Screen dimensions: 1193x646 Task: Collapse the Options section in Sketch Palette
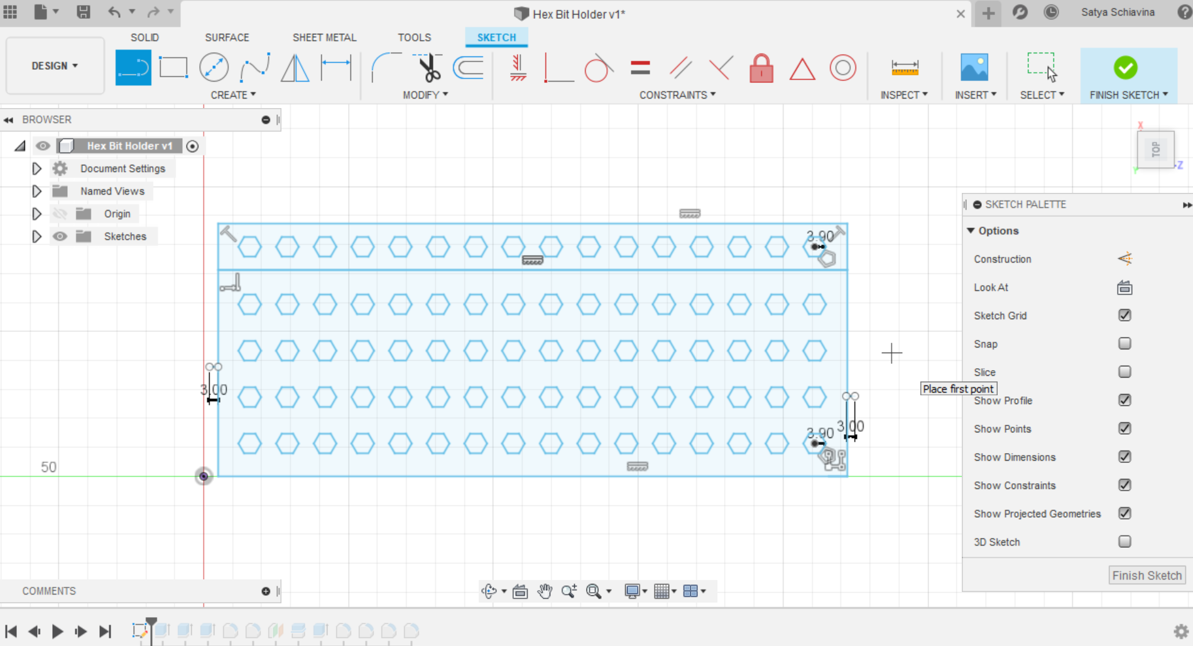pos(971,231)
